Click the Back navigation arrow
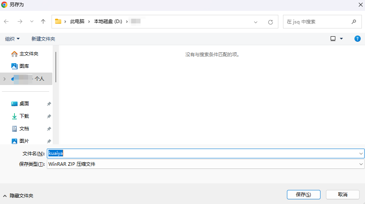Viewport: 365px width, 204px height. point(6,22)
